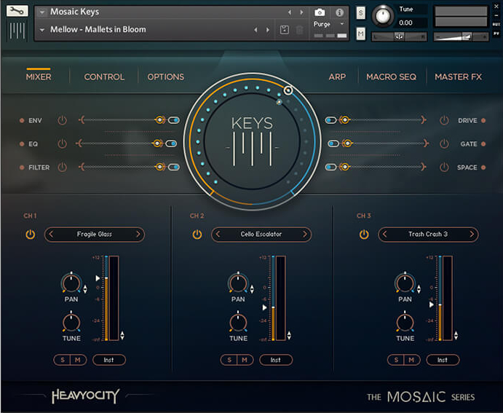Click CH 2 pan up/down stepper arrows
This screenshot has width=503, height=413.
252,289
